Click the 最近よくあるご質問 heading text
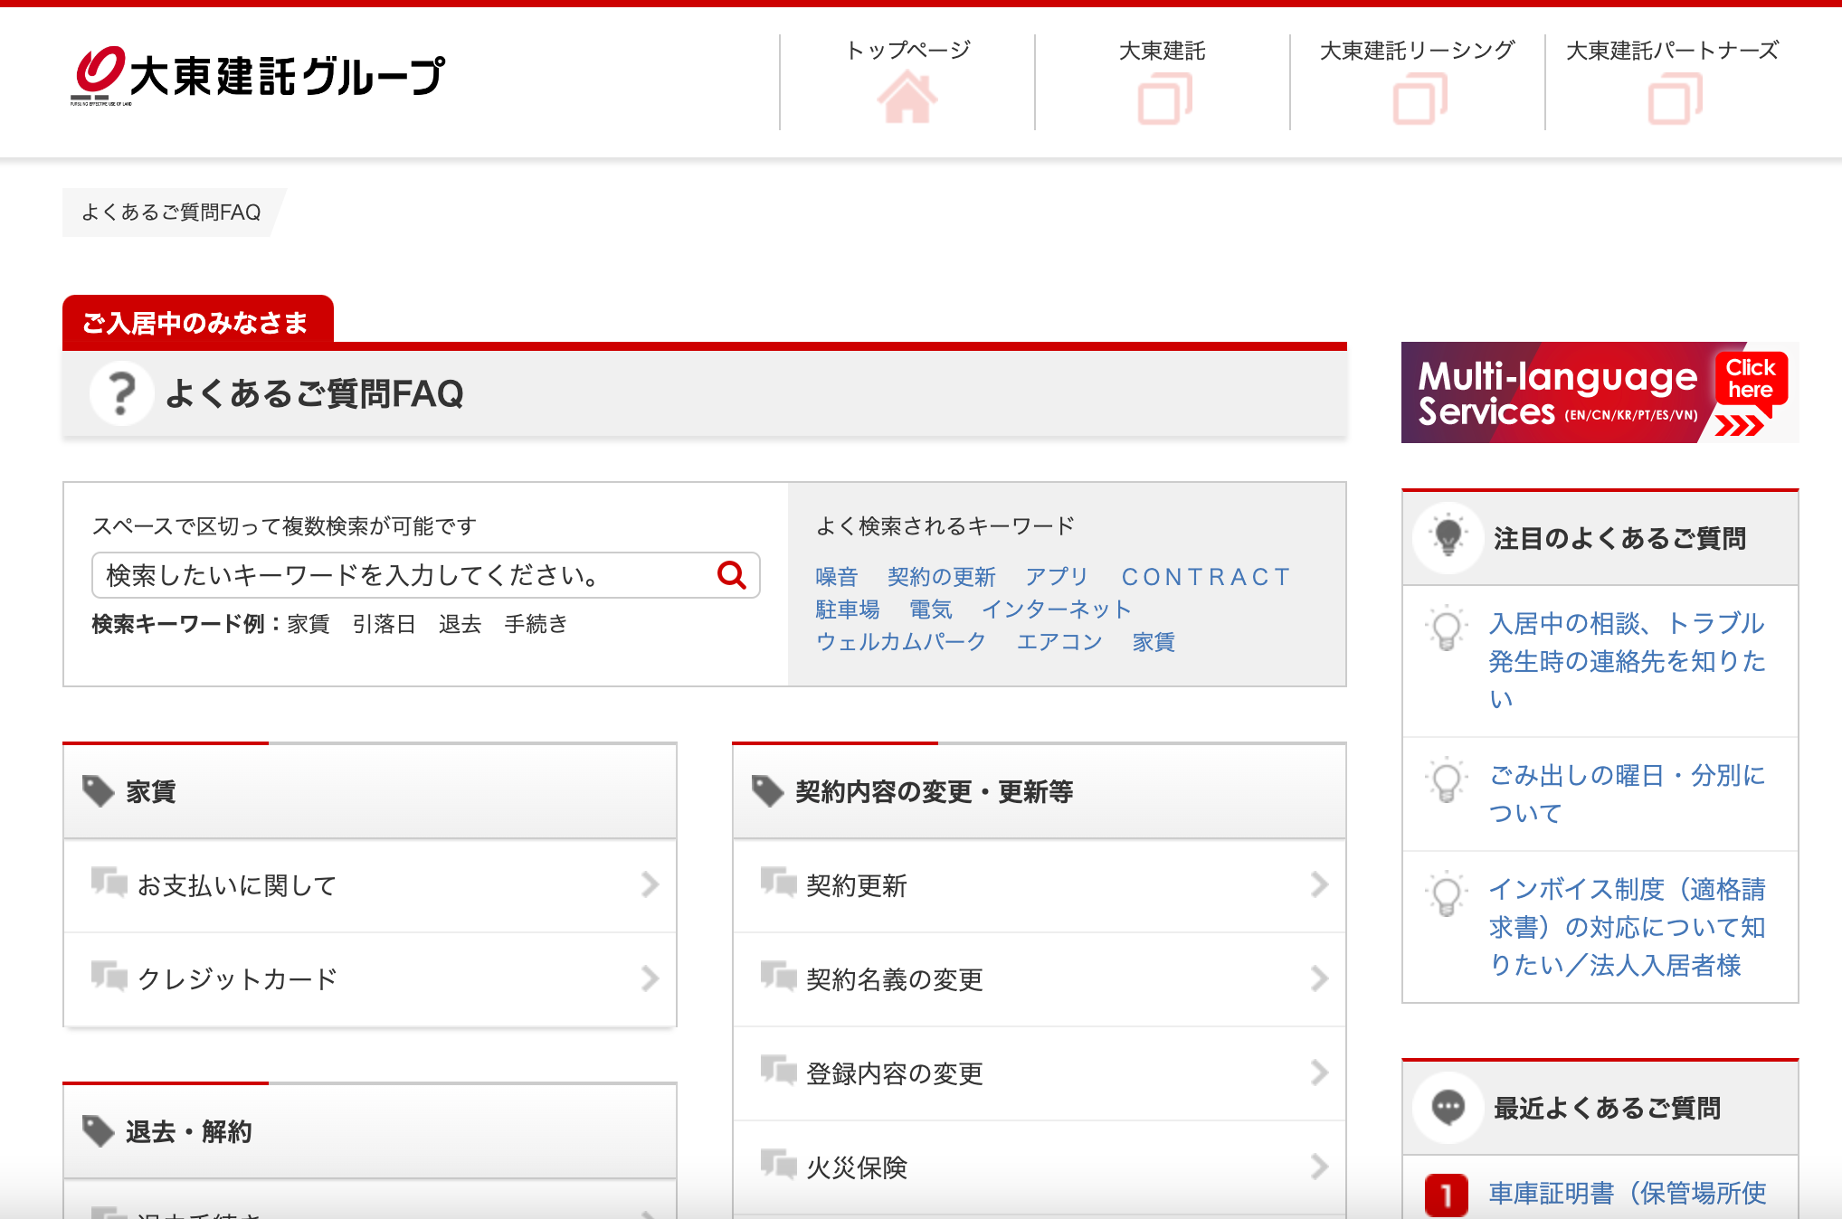The height and width of the screenshot is (1219, 1842). coord(1608,1108)
